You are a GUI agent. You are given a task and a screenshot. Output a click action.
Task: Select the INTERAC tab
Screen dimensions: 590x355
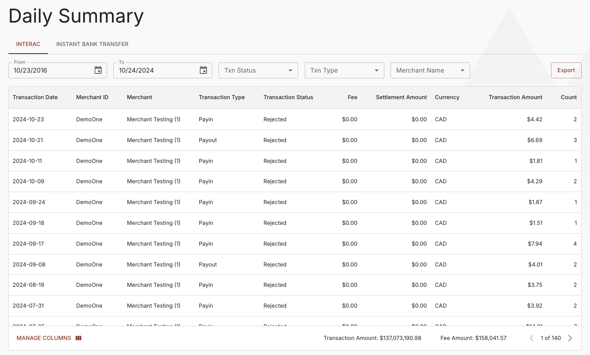[28, 44]
